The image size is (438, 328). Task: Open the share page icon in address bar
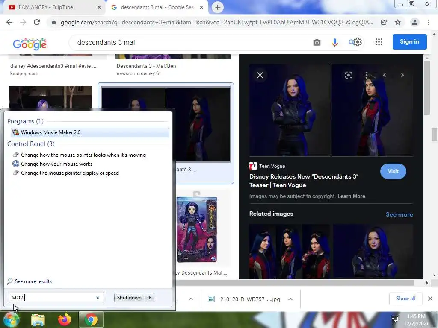point(384,22)
